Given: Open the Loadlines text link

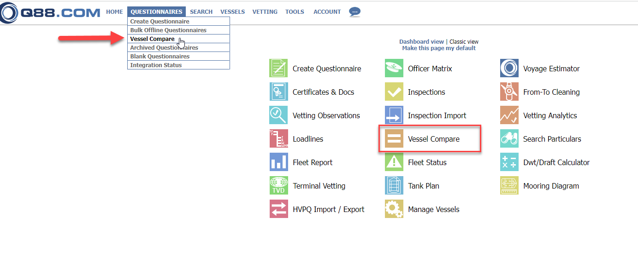Looking at the screenshot, I should [308, 139].
